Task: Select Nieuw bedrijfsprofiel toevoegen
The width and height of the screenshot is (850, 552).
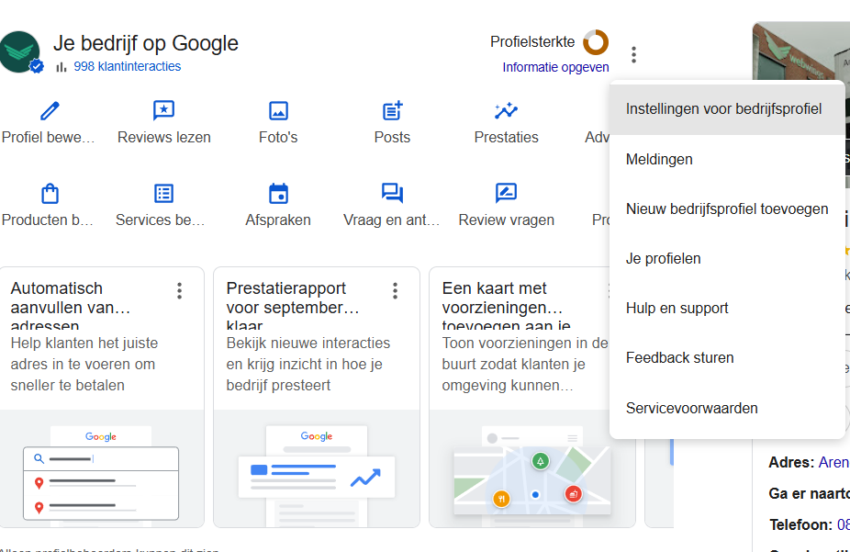Action: coord(727,209)
